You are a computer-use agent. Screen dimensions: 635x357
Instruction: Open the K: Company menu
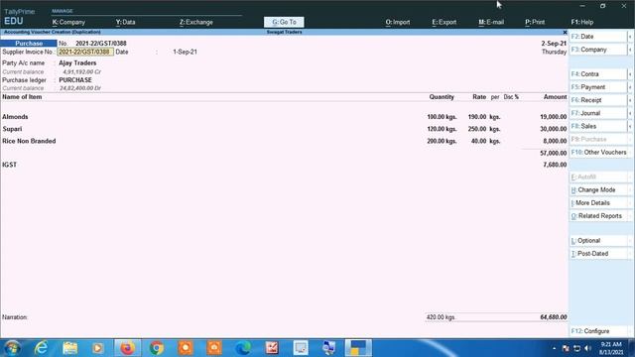coord(68,22)
